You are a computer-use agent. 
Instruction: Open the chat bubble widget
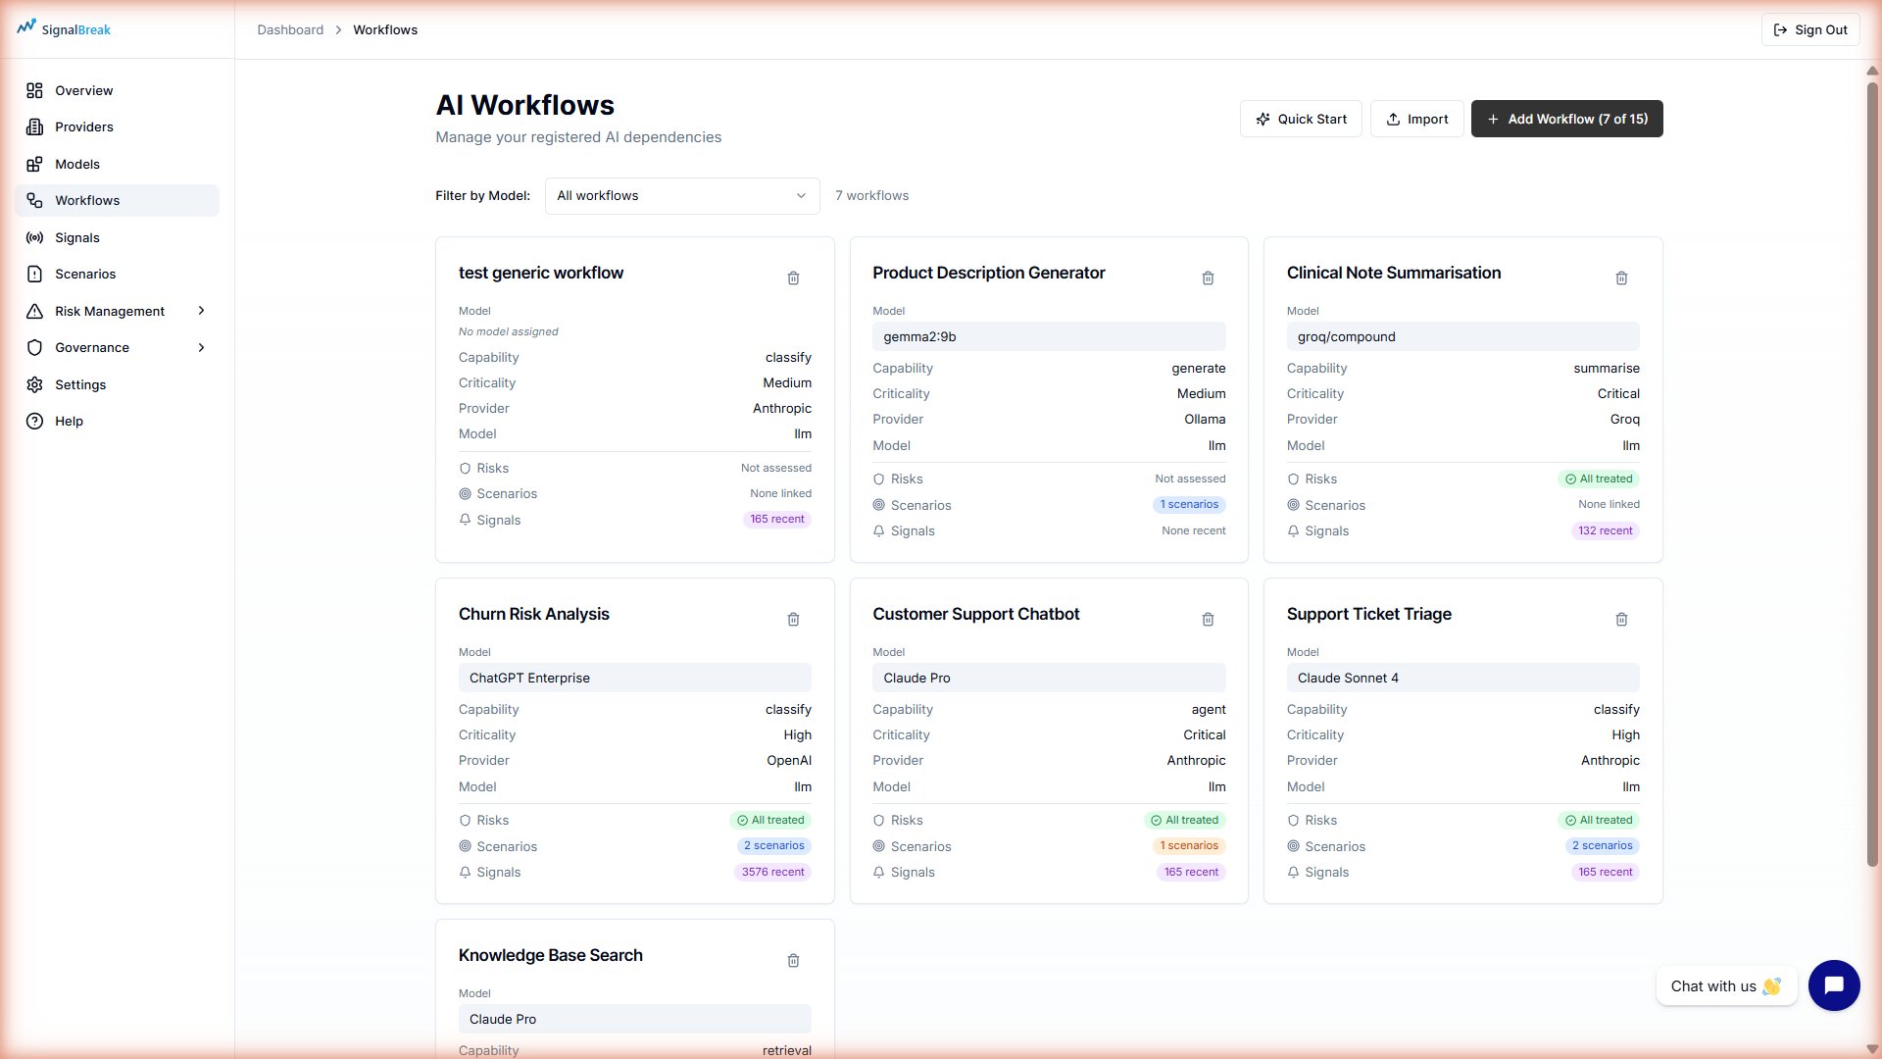(x=1833, y=984)
